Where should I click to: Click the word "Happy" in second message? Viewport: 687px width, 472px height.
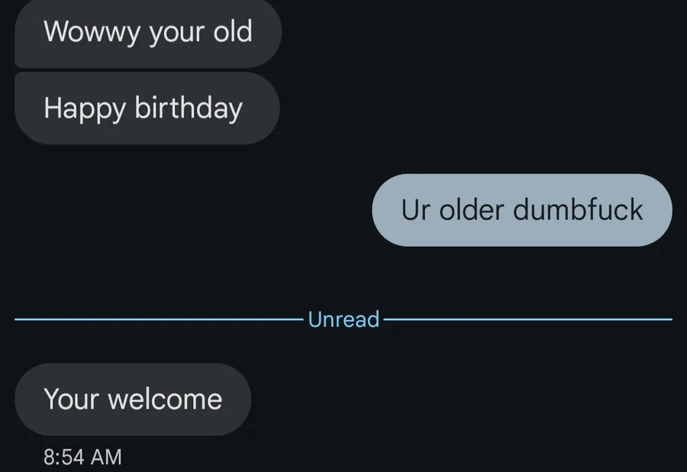[84, 108]
